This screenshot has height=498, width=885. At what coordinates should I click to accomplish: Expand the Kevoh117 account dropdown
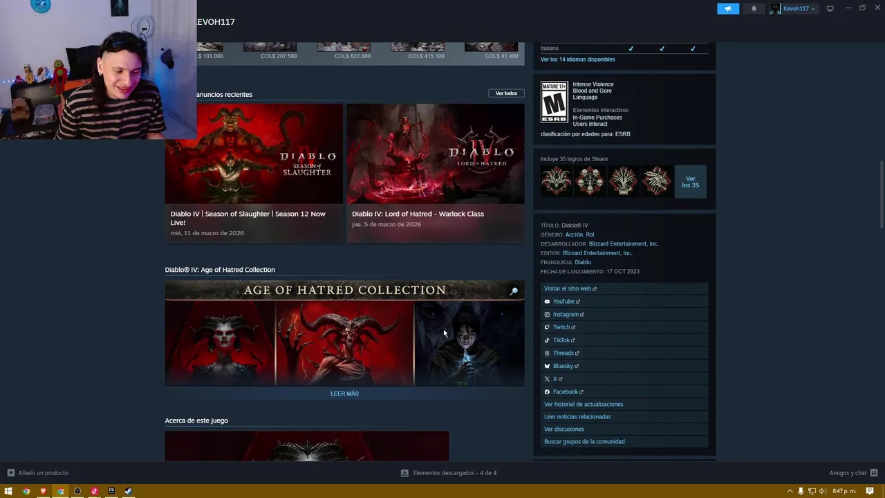coord(794,8)
